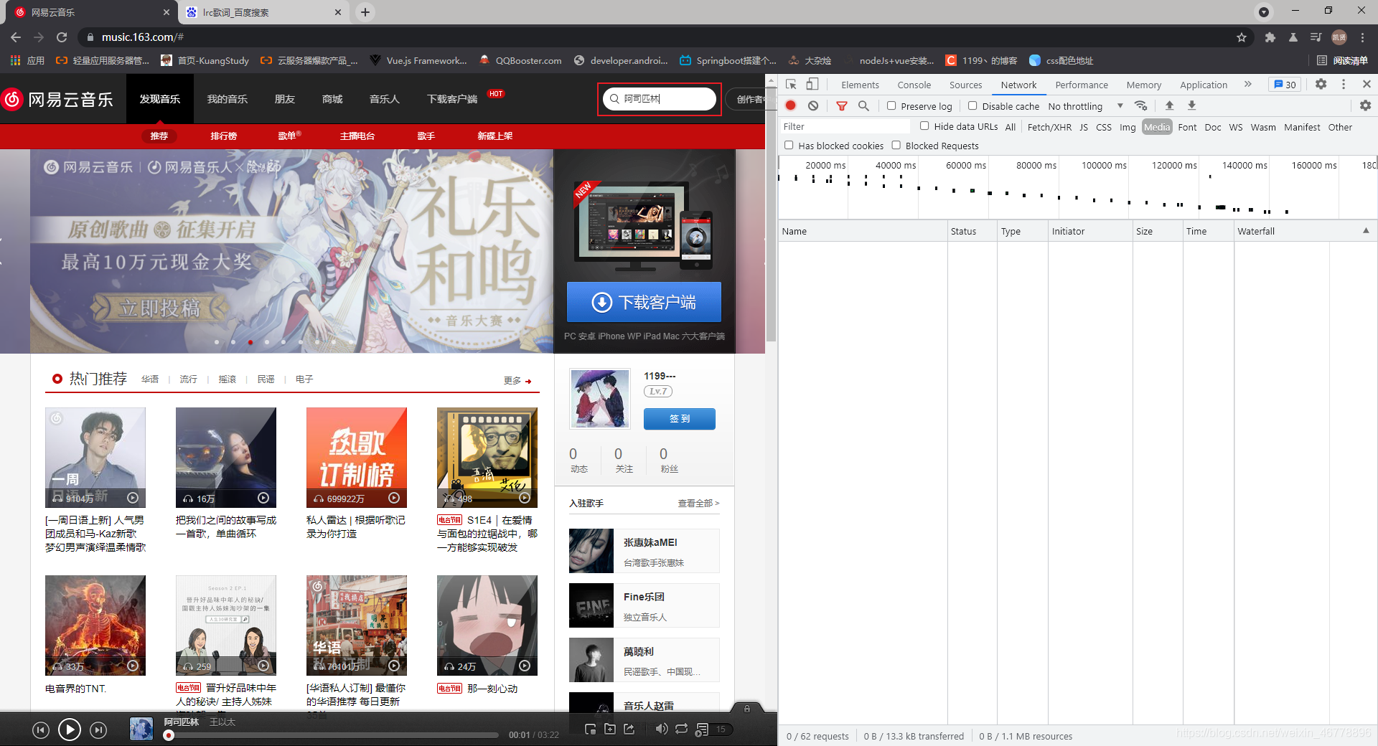
Task: Switch to the Console tab
Action: (914, 85)
